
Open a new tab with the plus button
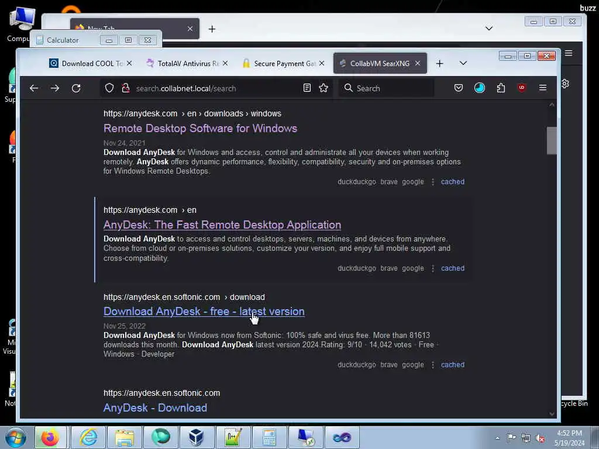point(439,63)
